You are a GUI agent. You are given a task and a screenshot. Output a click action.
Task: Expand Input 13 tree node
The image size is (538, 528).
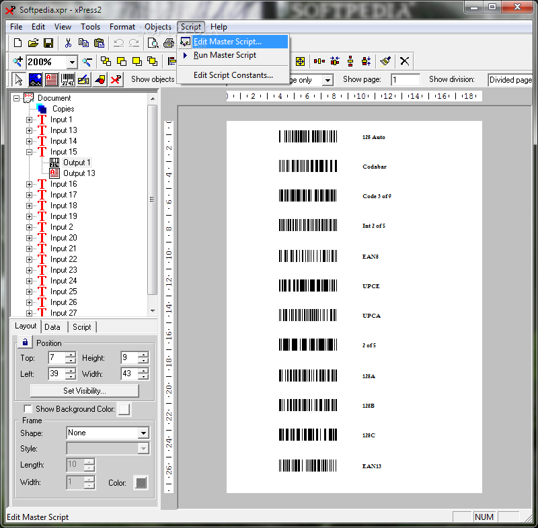tap(29, 130)
